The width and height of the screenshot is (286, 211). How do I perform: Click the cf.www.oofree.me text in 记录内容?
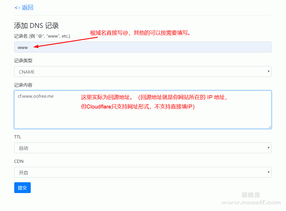[x=36, y=96]
